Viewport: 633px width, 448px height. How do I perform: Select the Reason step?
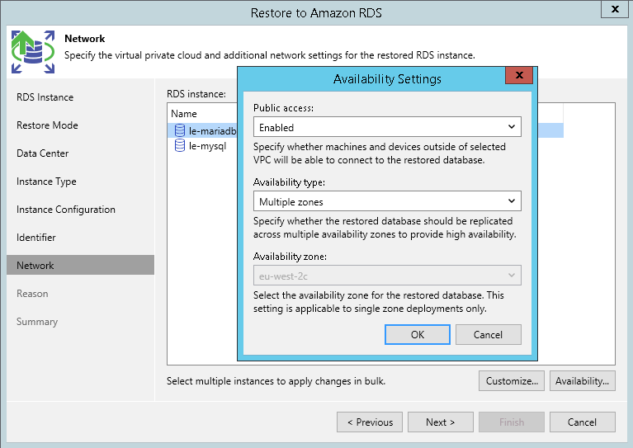pos(32,294)
